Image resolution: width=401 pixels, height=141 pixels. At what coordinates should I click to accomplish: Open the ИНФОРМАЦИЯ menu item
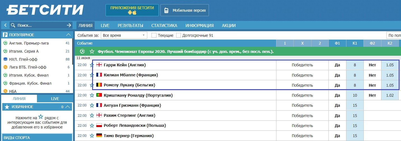tap(199, 25)
